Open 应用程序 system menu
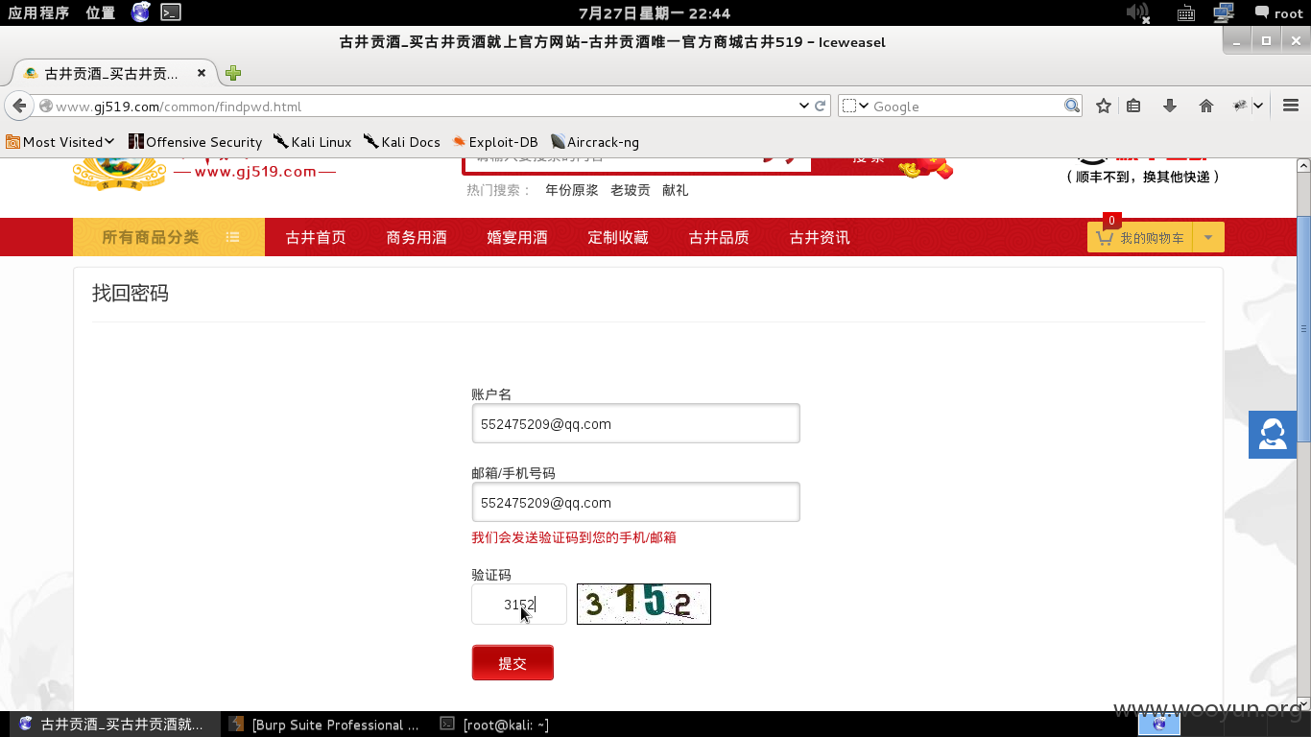 pyautogui.click(x=38, y=13)
